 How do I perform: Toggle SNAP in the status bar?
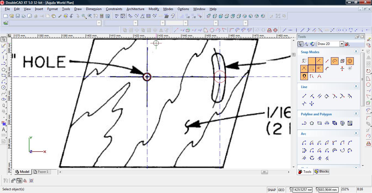tap(272, 190)
